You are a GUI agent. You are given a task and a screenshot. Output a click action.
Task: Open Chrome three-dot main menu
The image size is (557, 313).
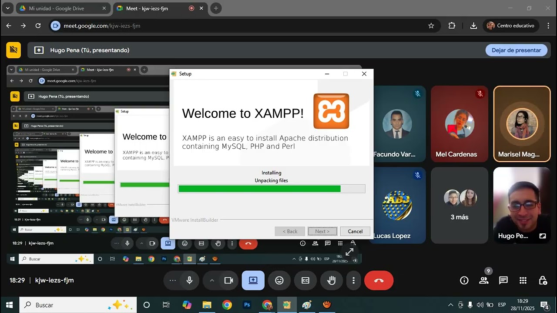pyautogui.click(x=548, y=26)
